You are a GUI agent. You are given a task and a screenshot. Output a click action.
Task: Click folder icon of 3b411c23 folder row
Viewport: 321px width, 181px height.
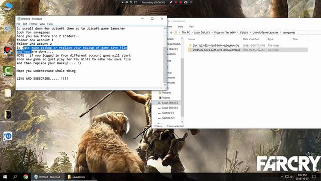click(190, 45)
